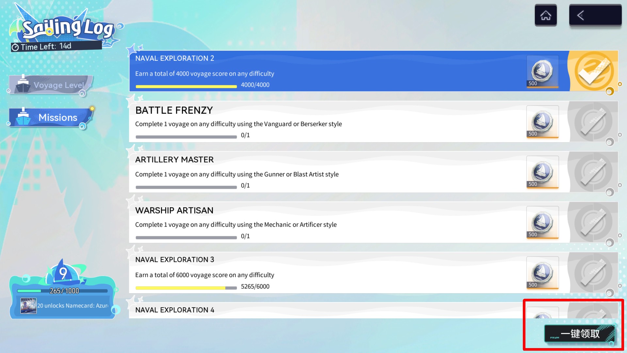Image resolution: width=627 pixels, height=353 pixels.
Task: Click Artillery Master 500 coin reward icon
Action: (x=542, y=172)
